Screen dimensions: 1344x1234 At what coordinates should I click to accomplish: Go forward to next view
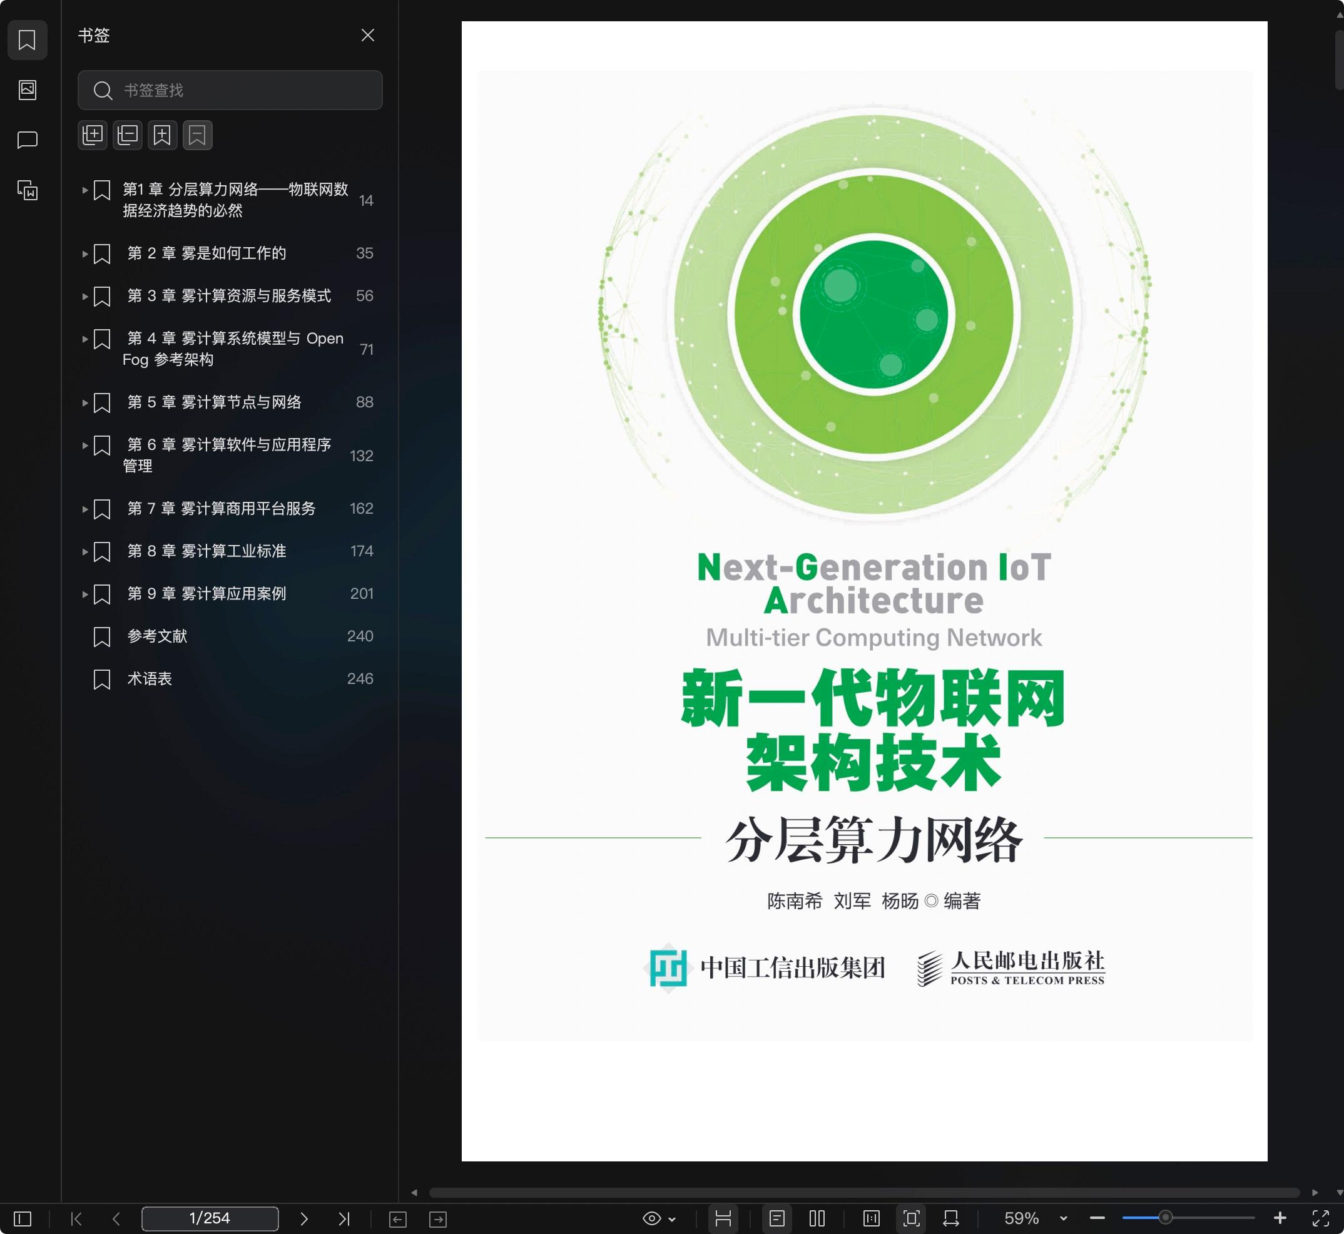(438, 1220)
